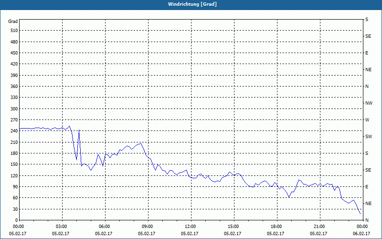
Task: Select the 240 degree axis label
Action: 14,131
